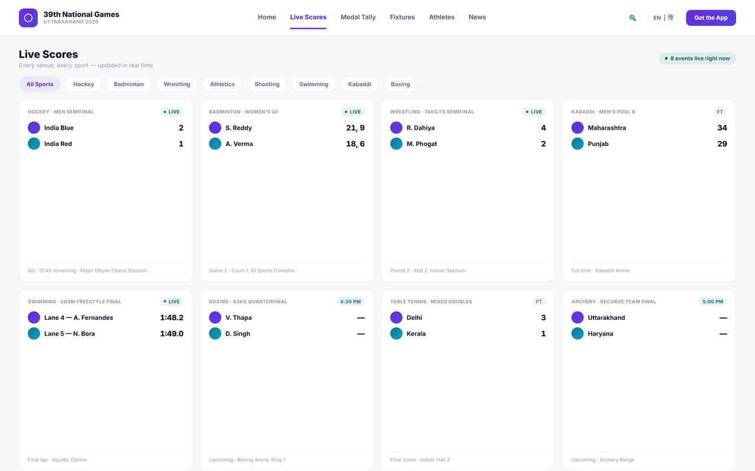Click LIVE badge on Hockey semifinal card

172,112
